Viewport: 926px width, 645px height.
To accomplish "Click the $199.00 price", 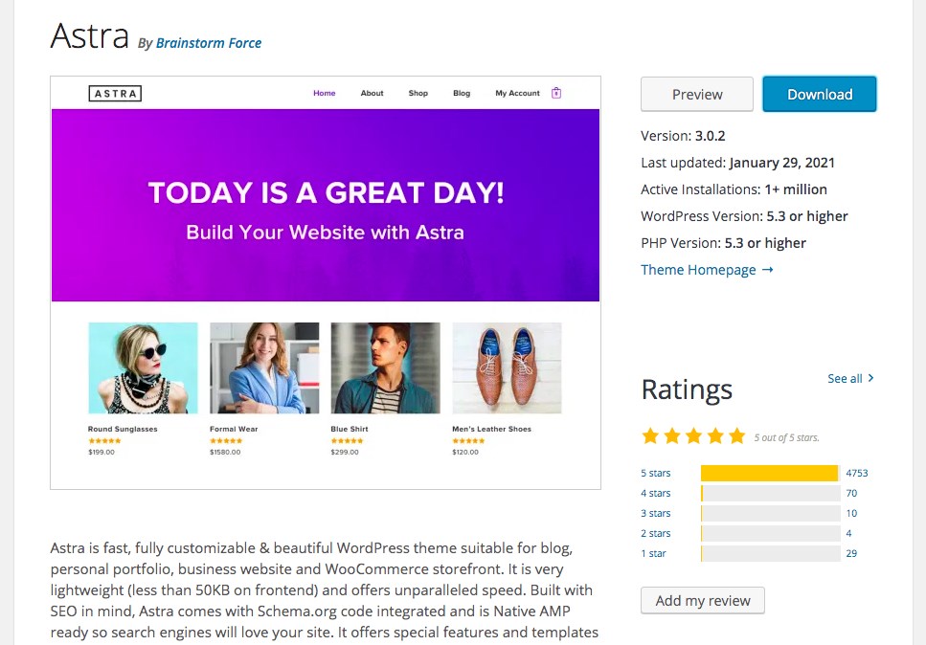I will pyautogui.click(x=102, y=452).
